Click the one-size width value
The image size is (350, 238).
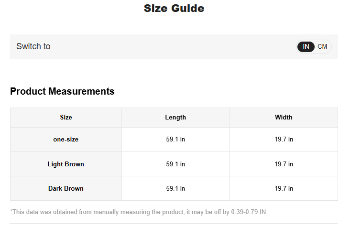tap(284, 140)
